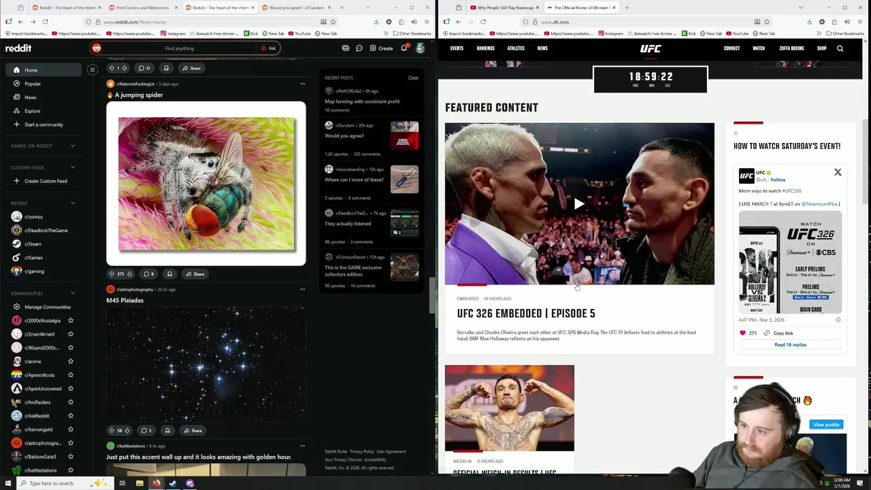The width and height of the screenshot is (871, 490).
Task: Give award on the jumping spider post
Action: (x=169, y=274)
